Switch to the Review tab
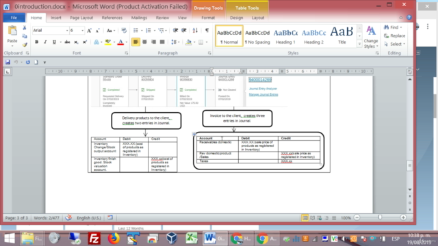The width and height of the screenshot is (438, 246). click(162, 18)
